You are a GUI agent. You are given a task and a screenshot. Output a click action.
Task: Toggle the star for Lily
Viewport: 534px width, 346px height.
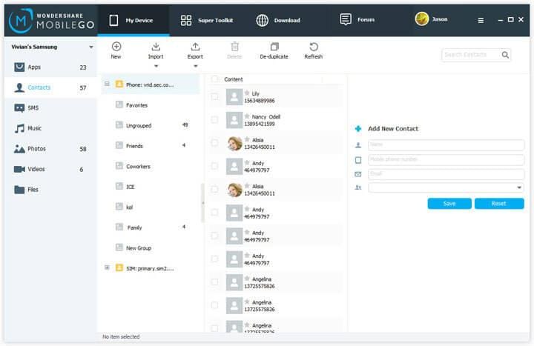coord(247,93)
